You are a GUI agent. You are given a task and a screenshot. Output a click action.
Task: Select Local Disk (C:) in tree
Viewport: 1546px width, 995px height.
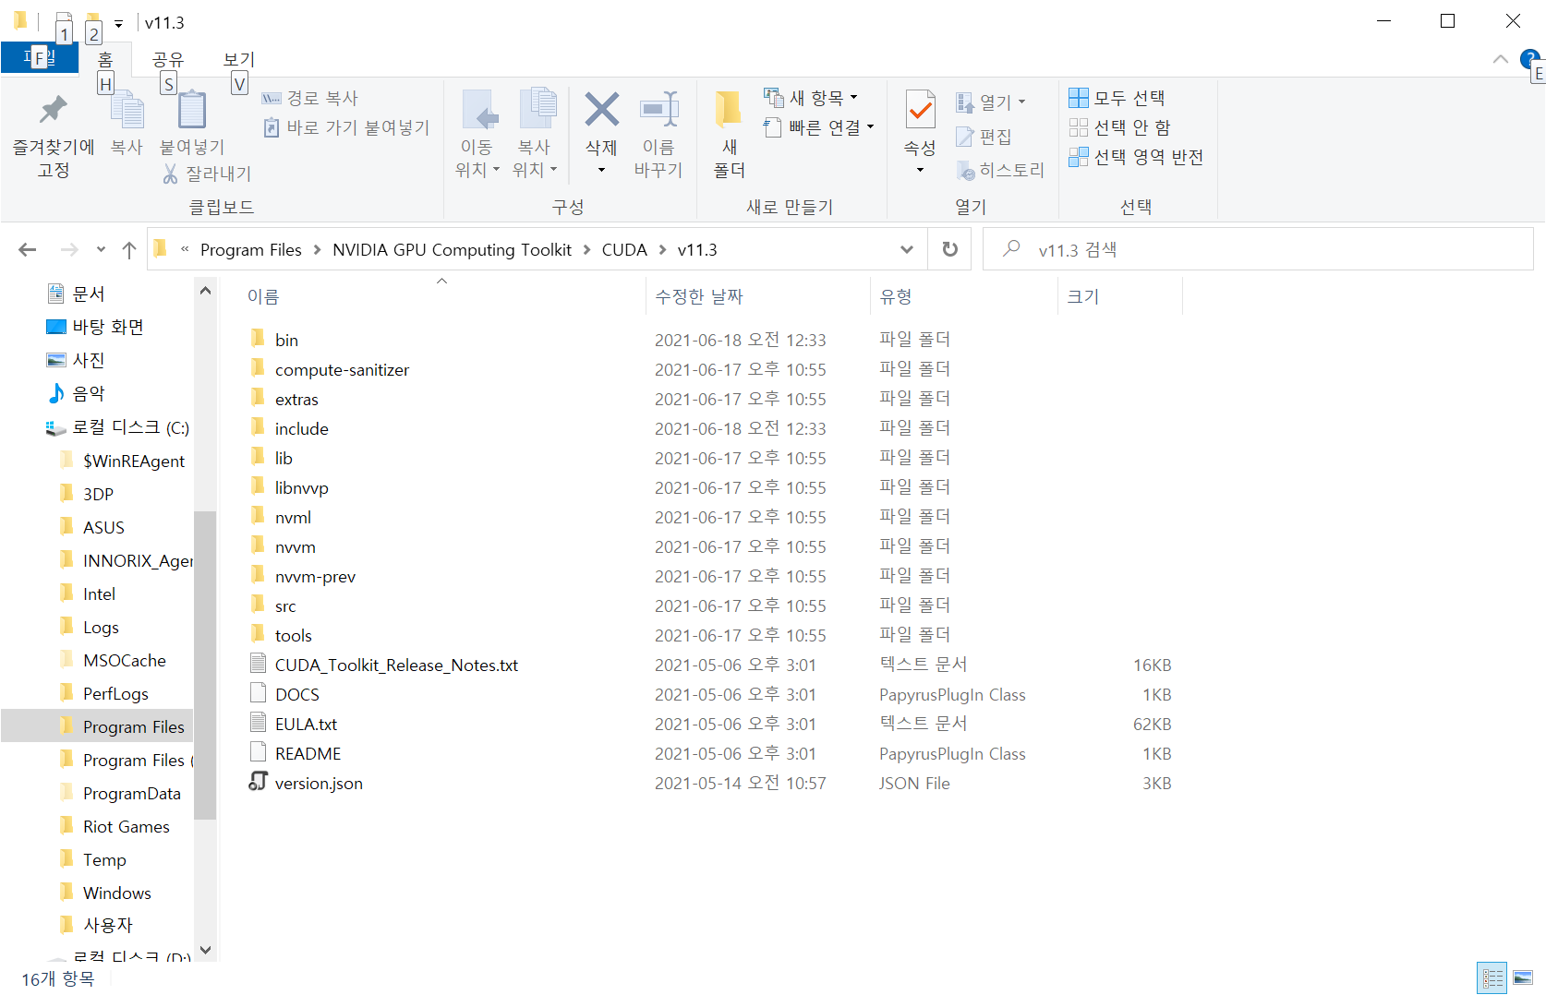130,427
